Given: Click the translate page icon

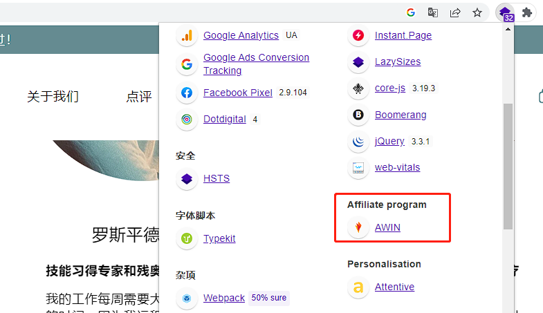Looking at the screenshot, I should tap(433, 13).
